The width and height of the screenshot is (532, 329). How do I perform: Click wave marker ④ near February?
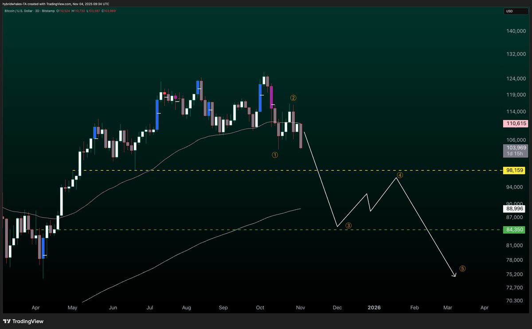[x=400, y=175]
